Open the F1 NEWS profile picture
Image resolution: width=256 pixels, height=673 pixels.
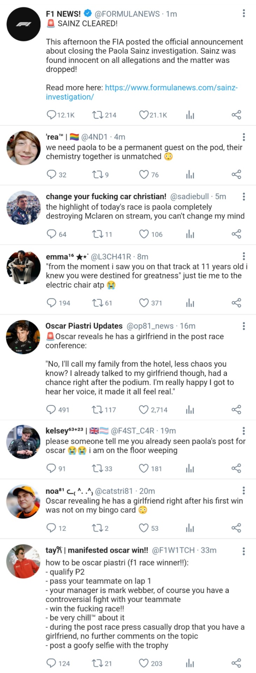tap(24, 24)
